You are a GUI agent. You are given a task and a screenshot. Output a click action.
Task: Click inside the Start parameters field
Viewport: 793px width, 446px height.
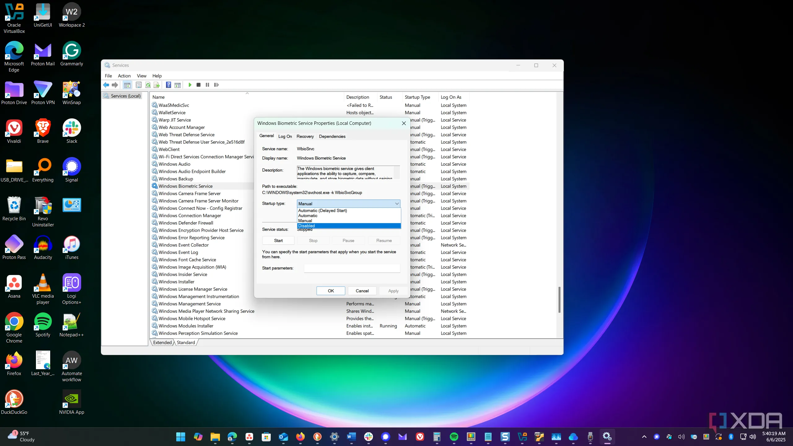tap(352, 268)
